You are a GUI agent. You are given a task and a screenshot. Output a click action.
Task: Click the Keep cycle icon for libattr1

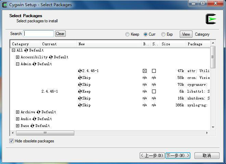click(80, 92)
